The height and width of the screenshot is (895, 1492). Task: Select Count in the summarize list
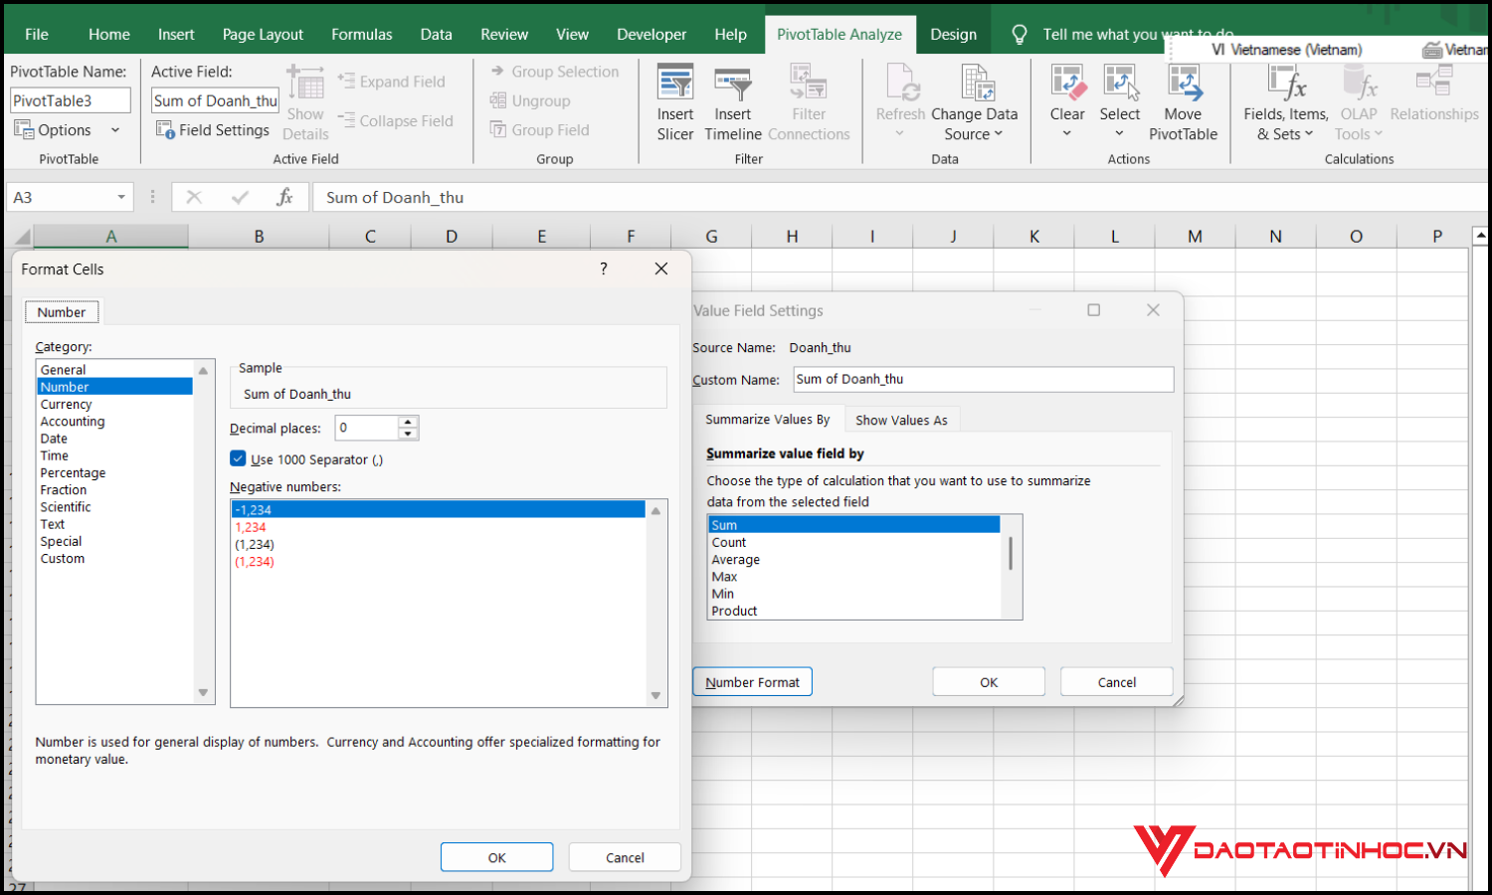click(x=729, y=542)
